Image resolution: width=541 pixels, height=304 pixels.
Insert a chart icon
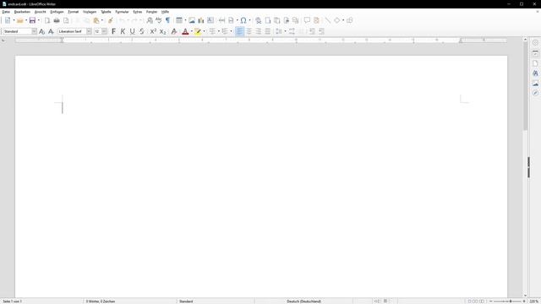[201, 20]
